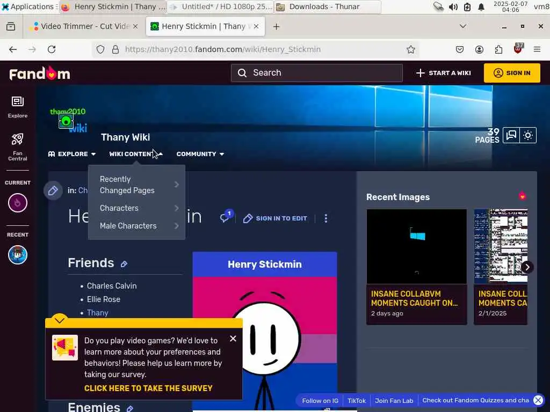Image resolution: width=550 pixels, height=412 pixels.
Task: Edit the Enemies section pencil icon
Action: click(x=130, y=408)
